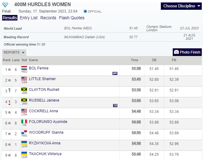The height and width of the screenshot is (160, 203).
Task: Open the Photo Finish button
Action: 187,52
